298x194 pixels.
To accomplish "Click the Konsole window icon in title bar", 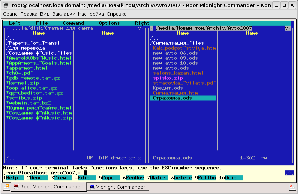I will [6, 5].
